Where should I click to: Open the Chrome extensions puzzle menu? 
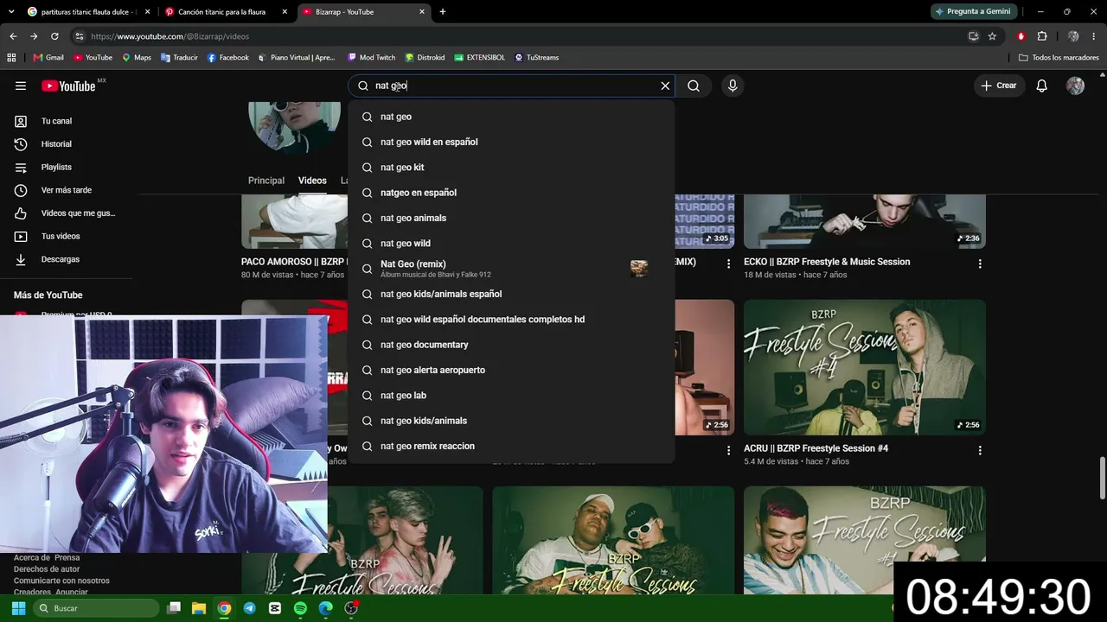[x=1042, y=36]
